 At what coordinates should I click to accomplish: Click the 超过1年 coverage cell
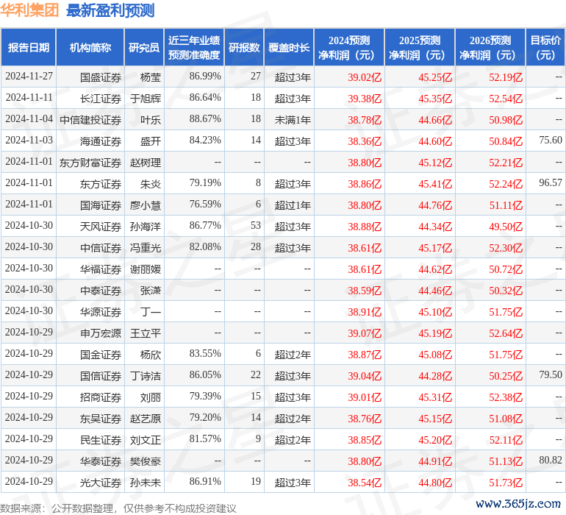point(293,205)
